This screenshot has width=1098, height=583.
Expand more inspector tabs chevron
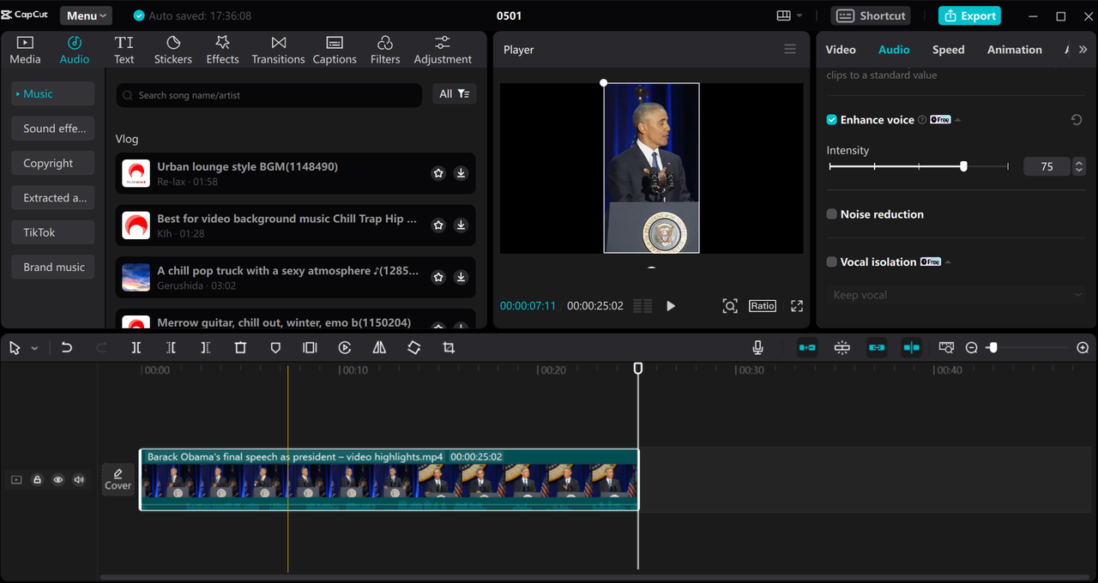tap(1083, 50)
